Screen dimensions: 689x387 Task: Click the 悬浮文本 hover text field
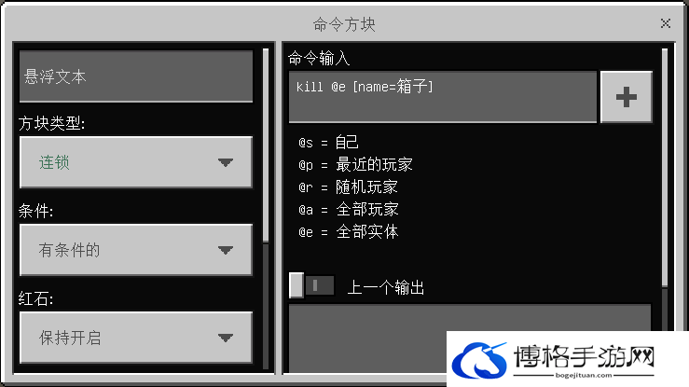(136, 76)
